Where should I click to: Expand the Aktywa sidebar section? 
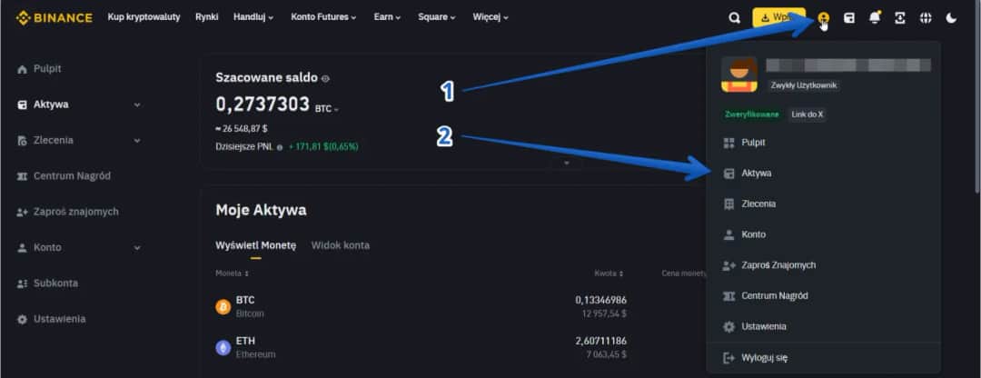(x=137, y=104)
